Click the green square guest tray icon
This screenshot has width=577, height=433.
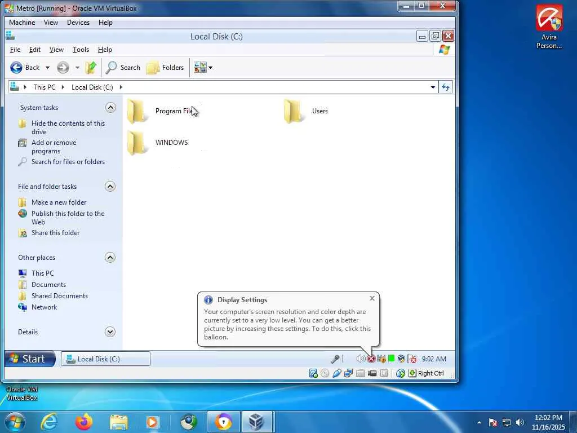391,358
